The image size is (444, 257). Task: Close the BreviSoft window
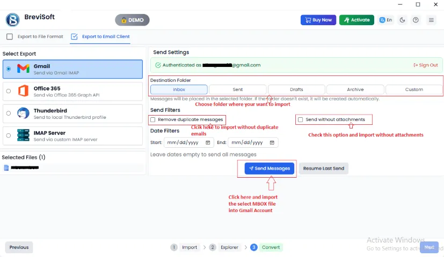436,4
